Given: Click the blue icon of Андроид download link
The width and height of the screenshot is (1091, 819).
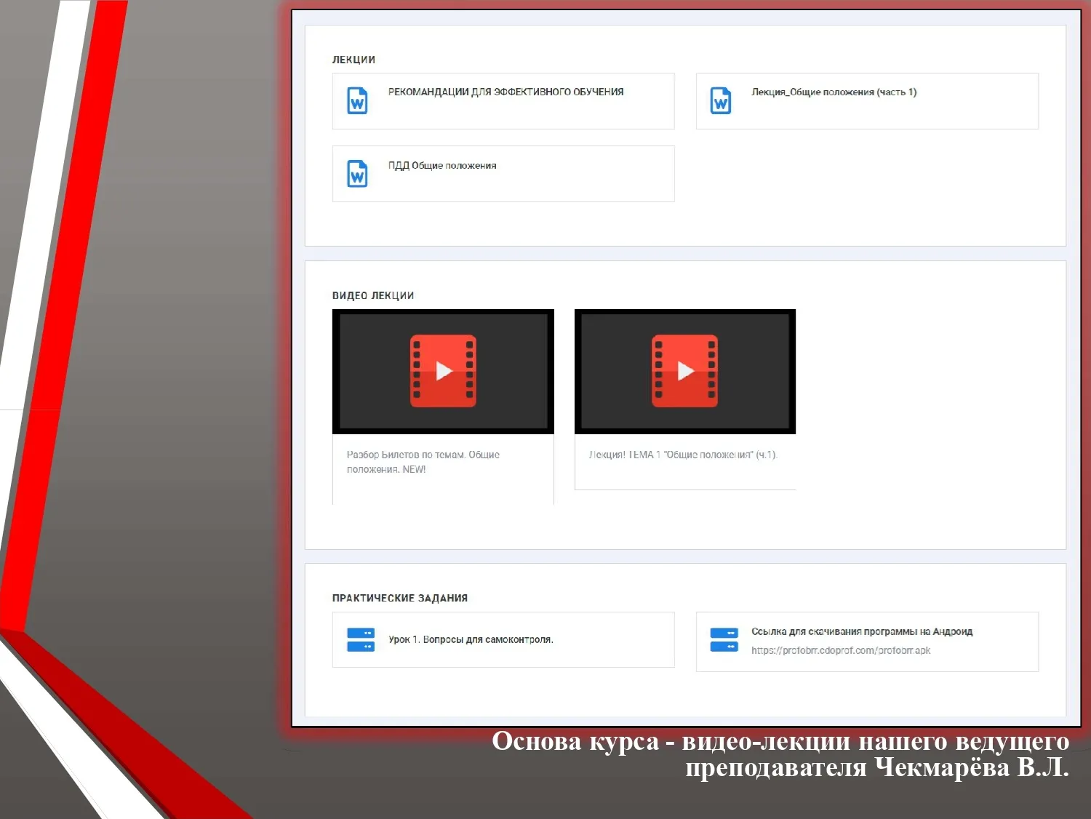Looking at the screenshot, I should point(724,639).
